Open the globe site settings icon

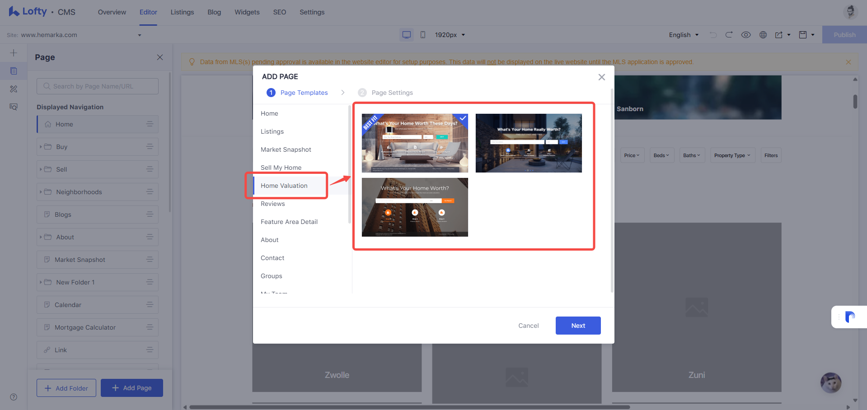pyautogui.click(x=763, y=35)
